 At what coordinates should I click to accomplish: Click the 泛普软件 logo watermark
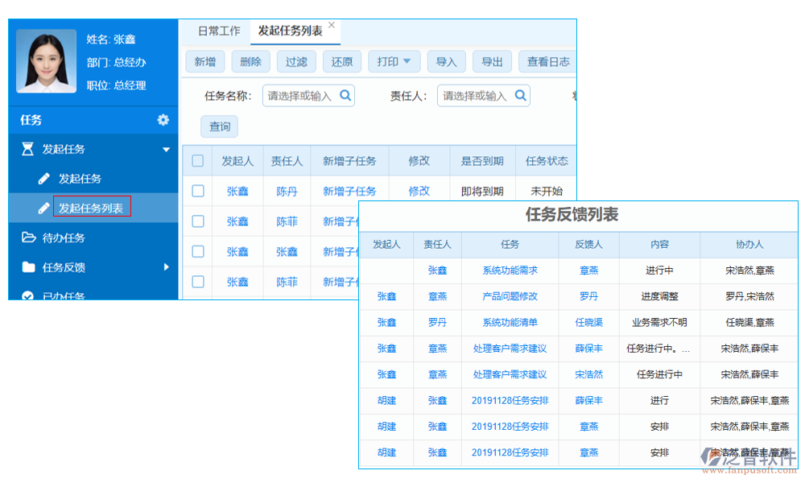click(749, 460)
